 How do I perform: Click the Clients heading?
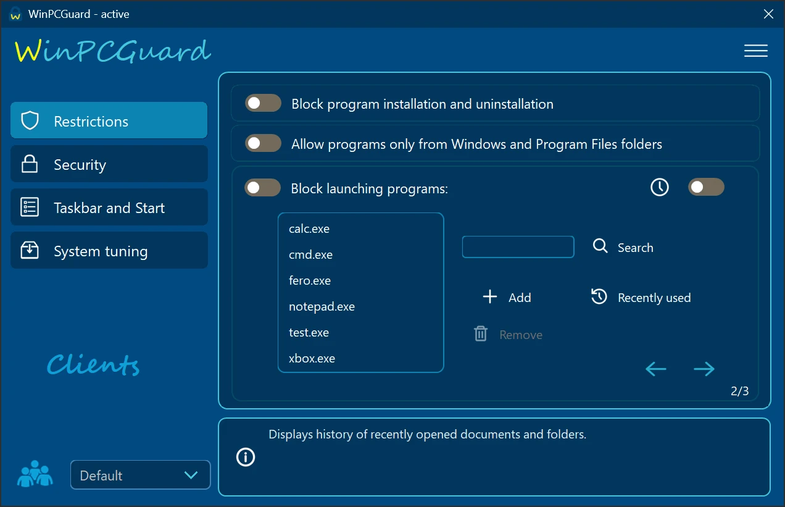(x=93, y=365)
